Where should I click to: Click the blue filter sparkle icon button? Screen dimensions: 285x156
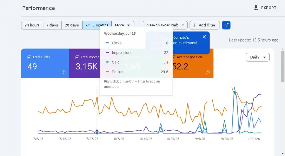tap(226, 25)
